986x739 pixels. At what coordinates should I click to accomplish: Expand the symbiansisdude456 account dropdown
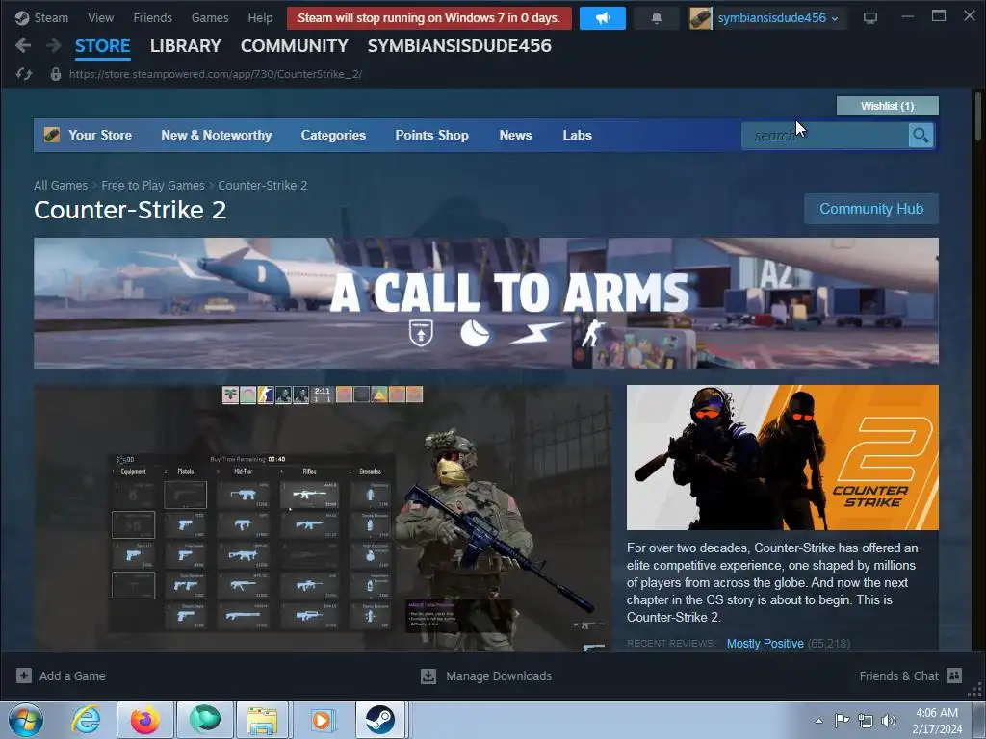835,19
